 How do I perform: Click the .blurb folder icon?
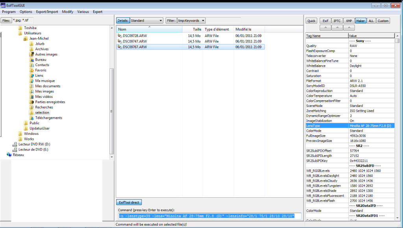tap(31, 44)
